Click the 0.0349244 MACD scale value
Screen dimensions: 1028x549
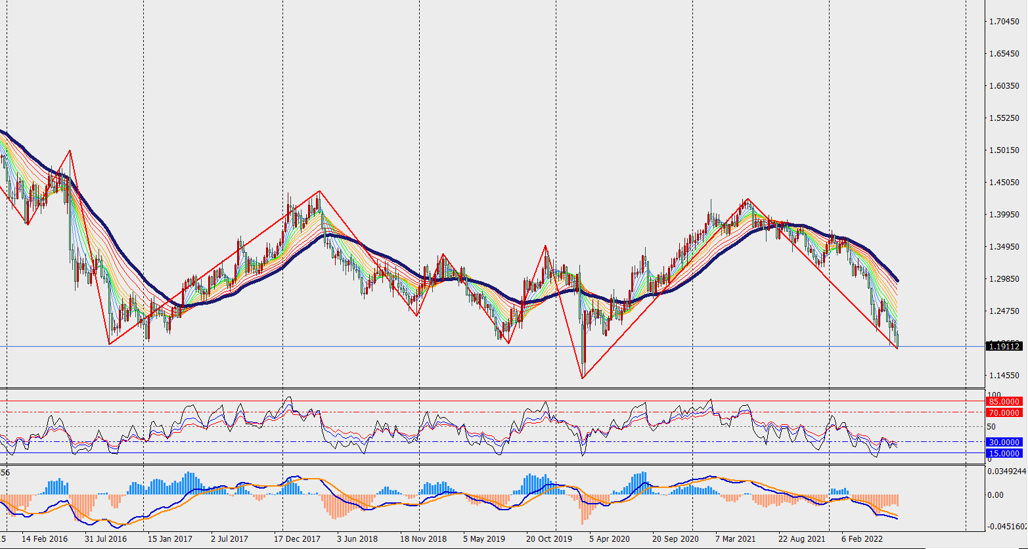click(x=1007, y=471)
